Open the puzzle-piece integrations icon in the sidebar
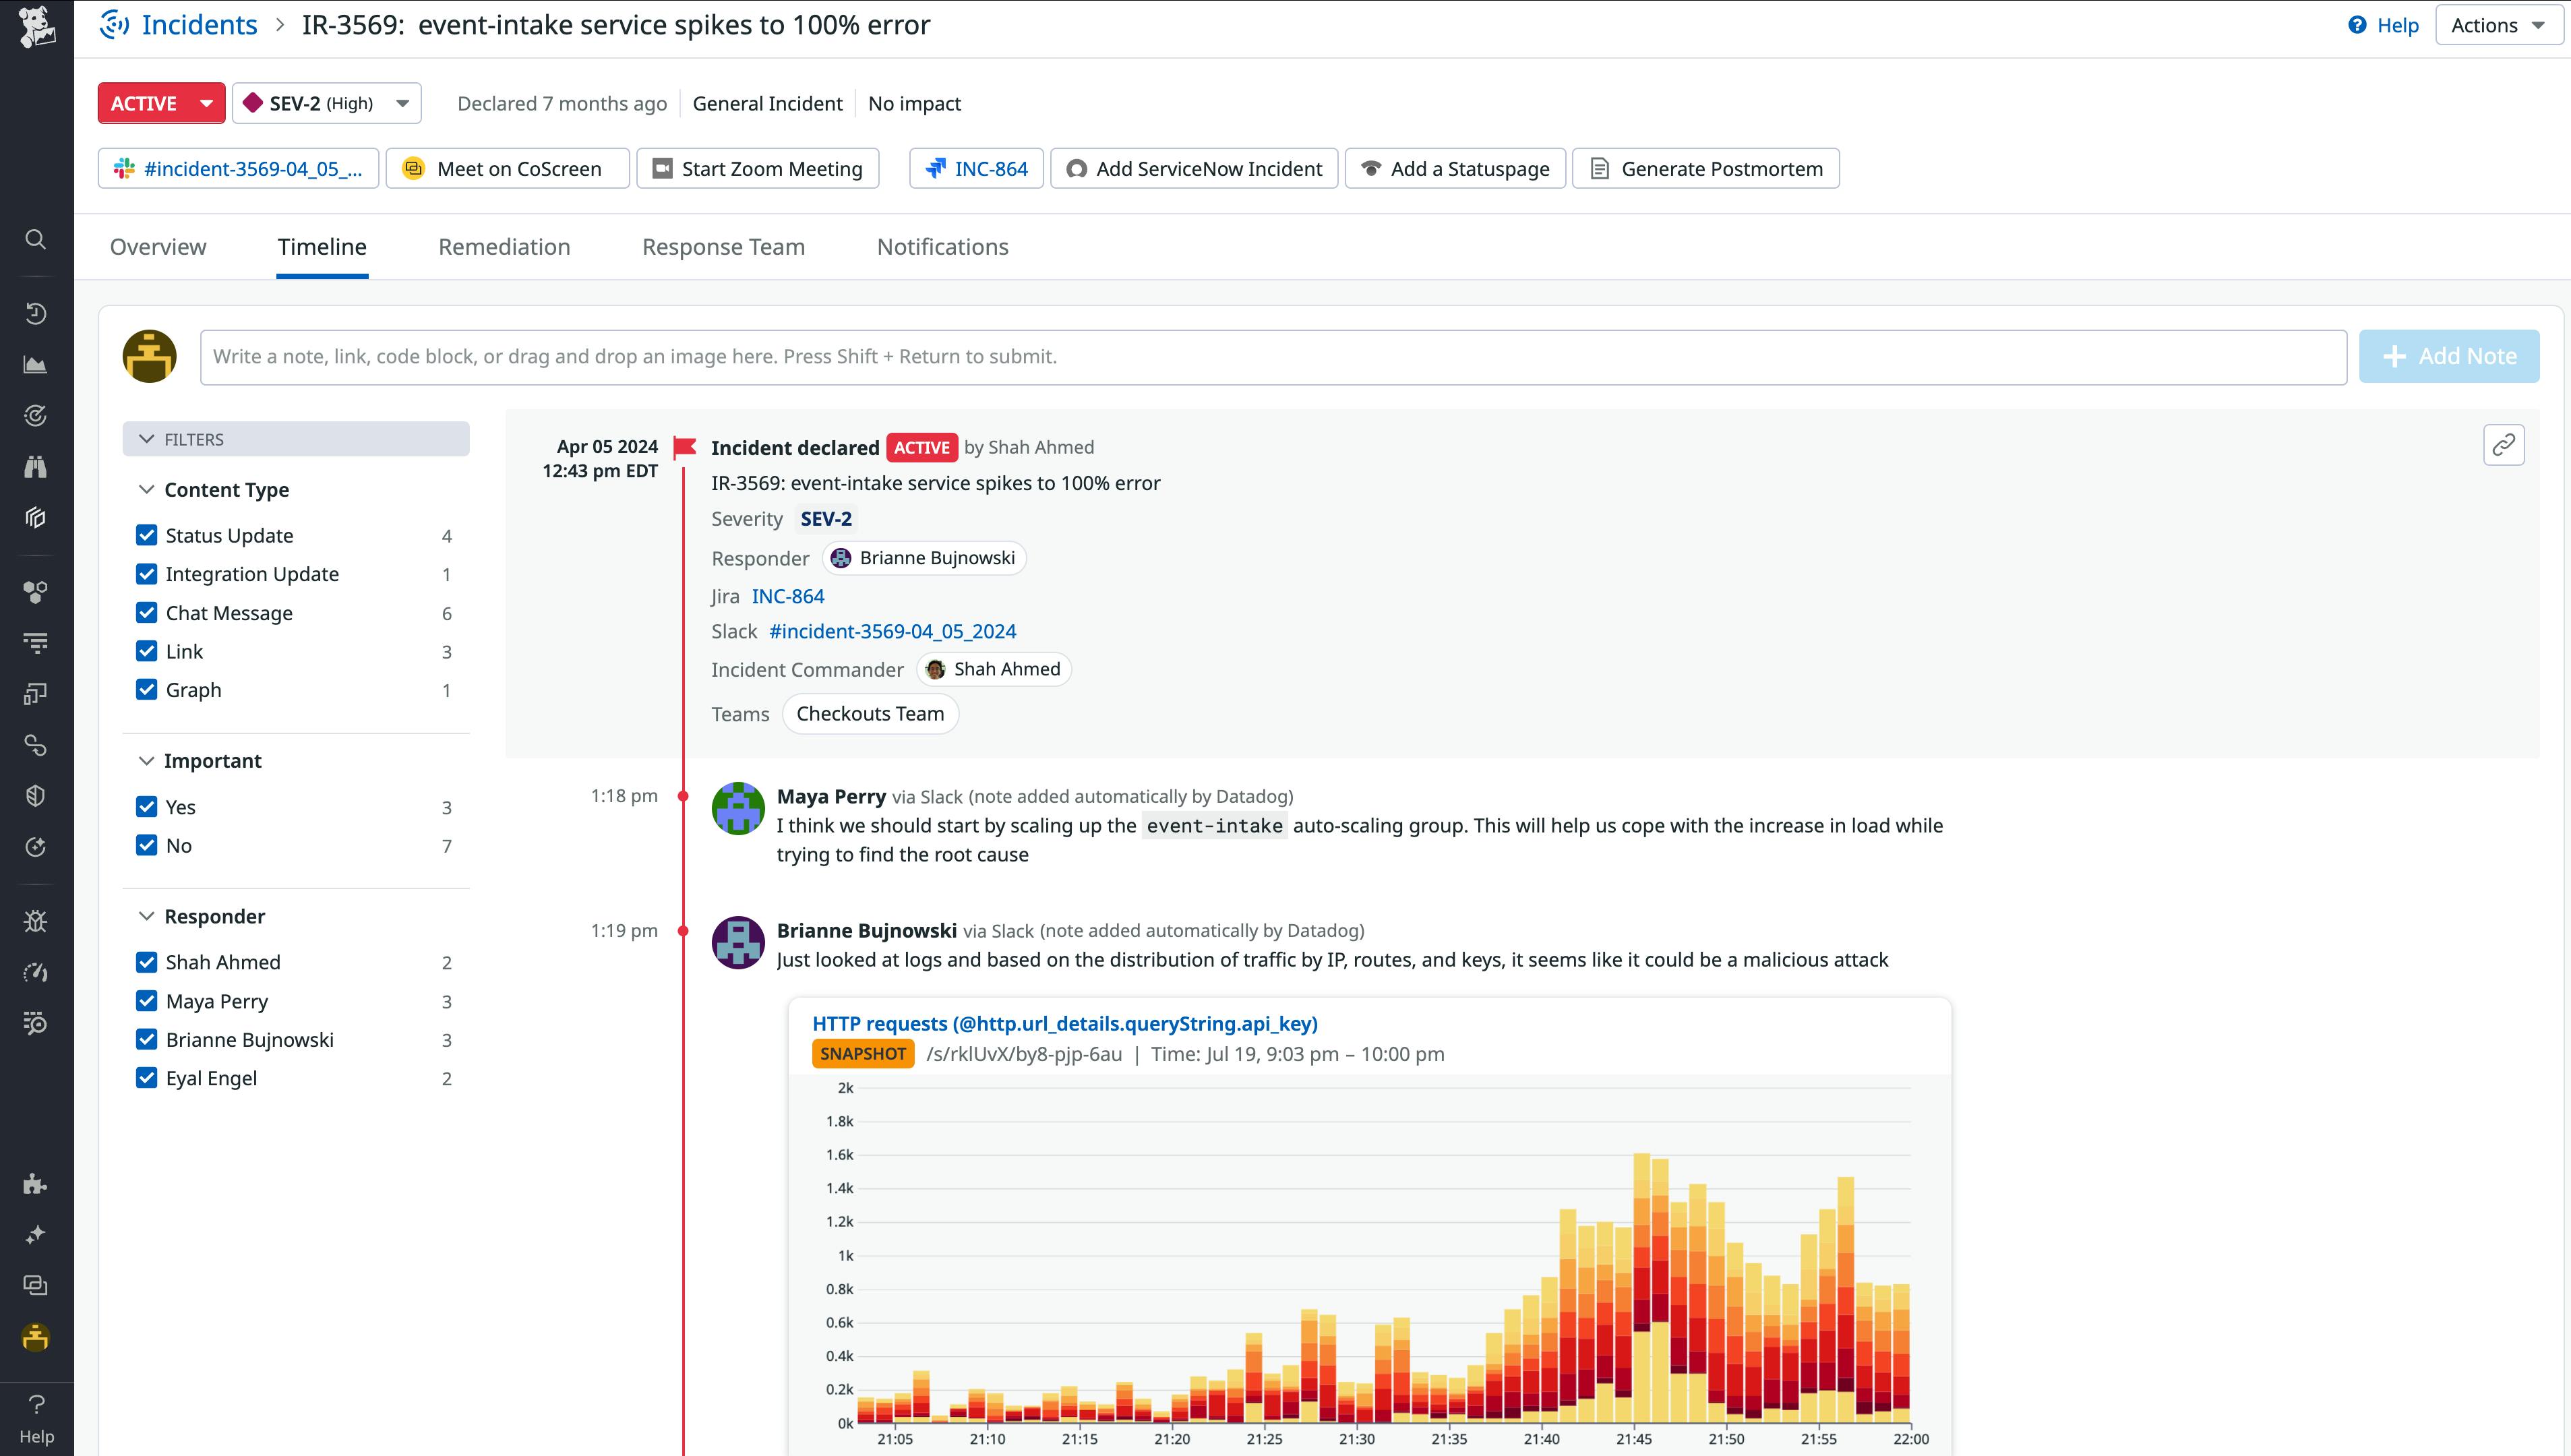Viewport: 2571px width, 1456px height. (36, 1184)
